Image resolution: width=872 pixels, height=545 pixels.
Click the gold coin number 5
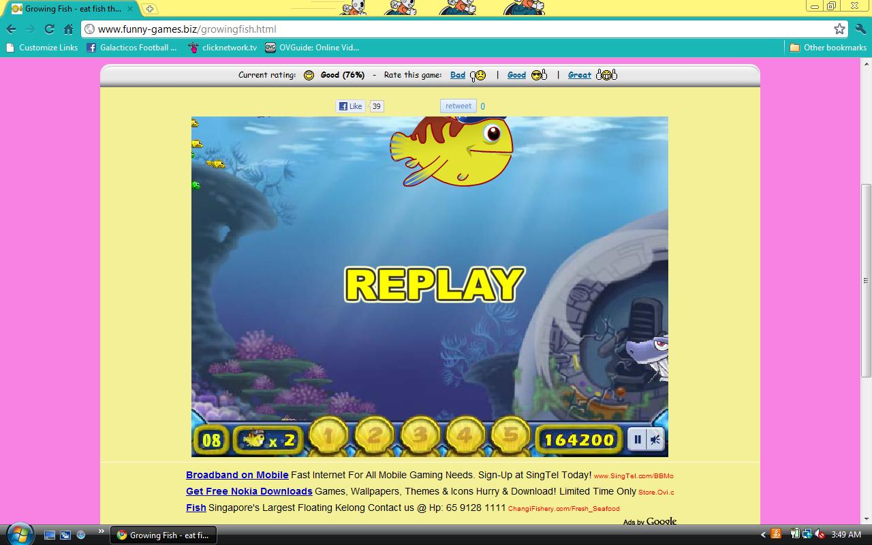tap(511, 436)
